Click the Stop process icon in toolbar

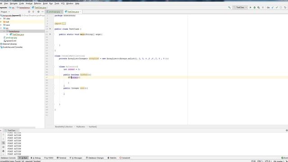tap(263, 8)
